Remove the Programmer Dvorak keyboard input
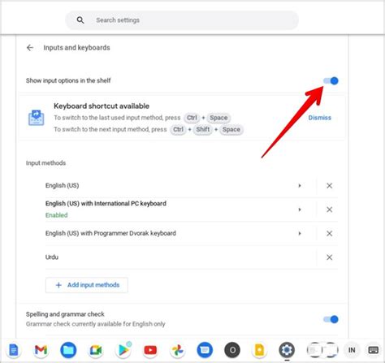 coord(329,233)
